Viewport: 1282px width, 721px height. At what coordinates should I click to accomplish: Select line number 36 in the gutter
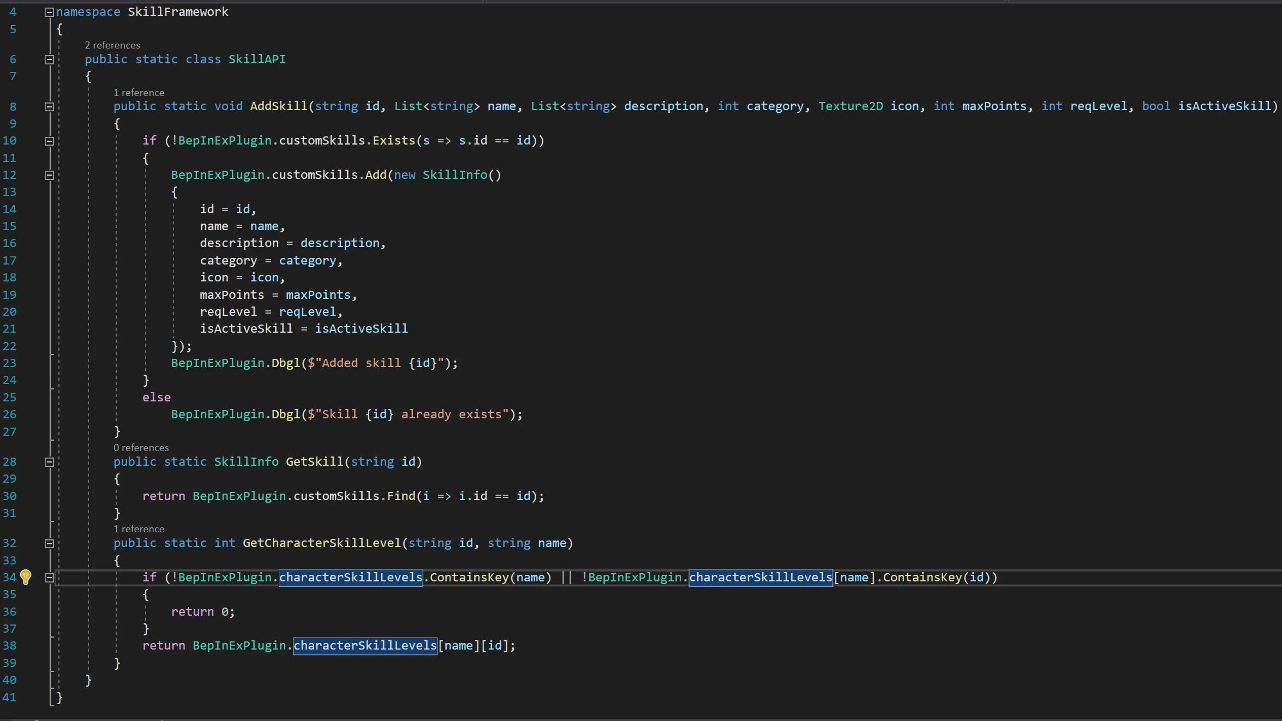(x=10, y=612)
